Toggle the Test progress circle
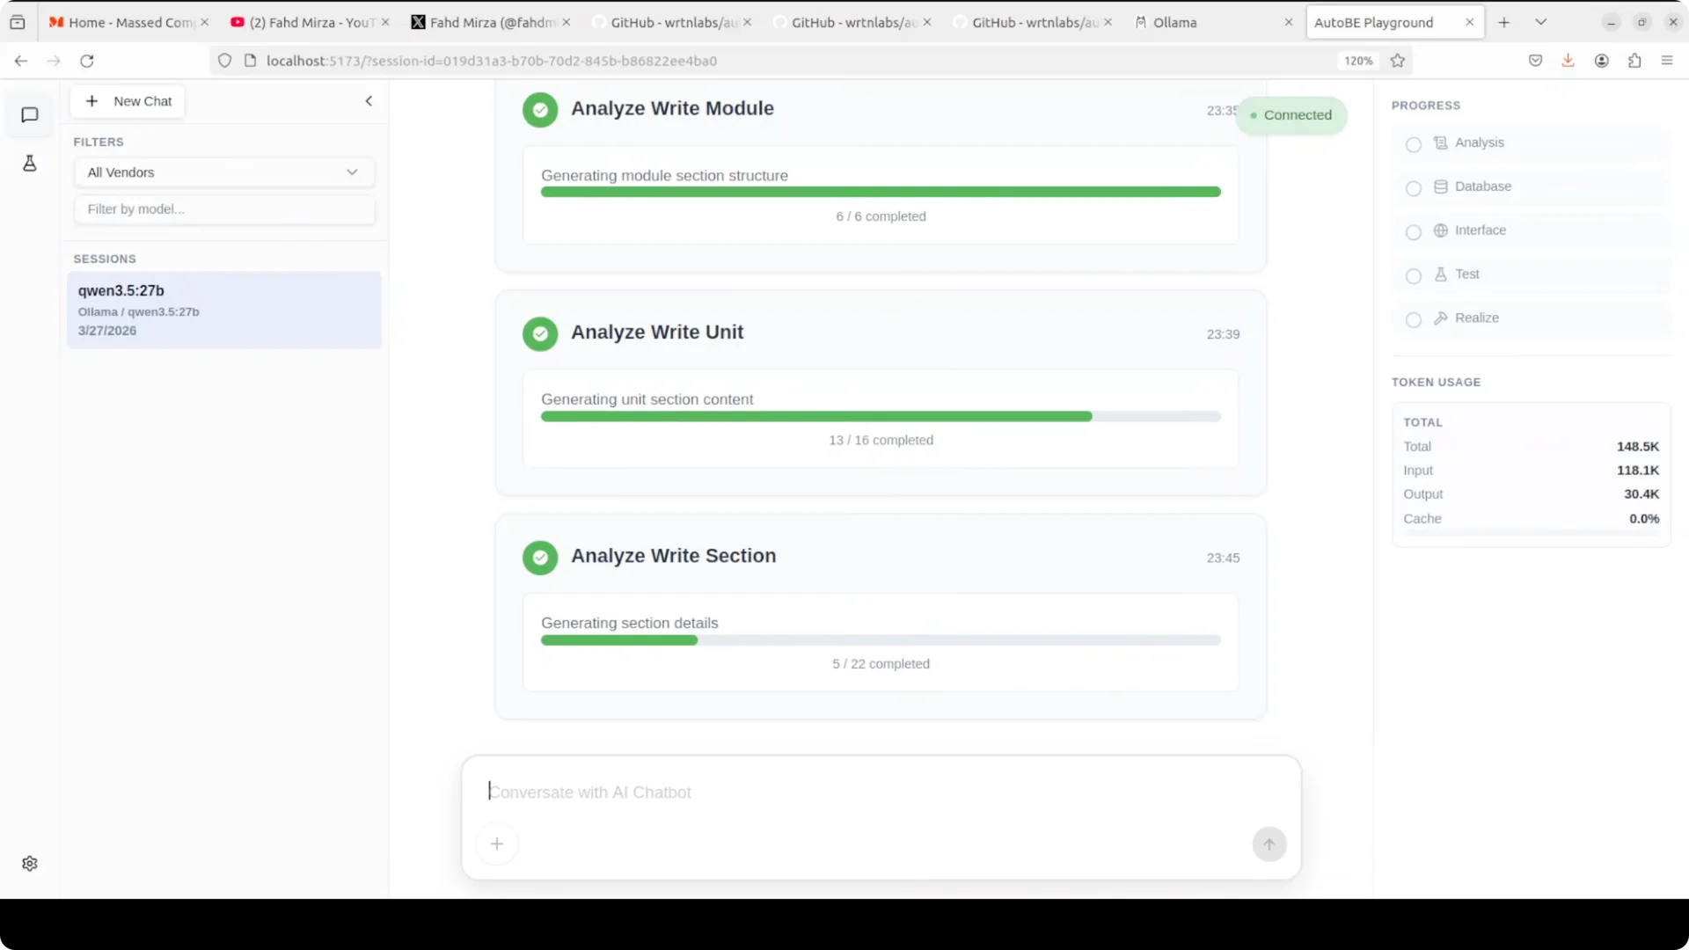The width and height of the screenshot is (1689, 950). 1414,276
